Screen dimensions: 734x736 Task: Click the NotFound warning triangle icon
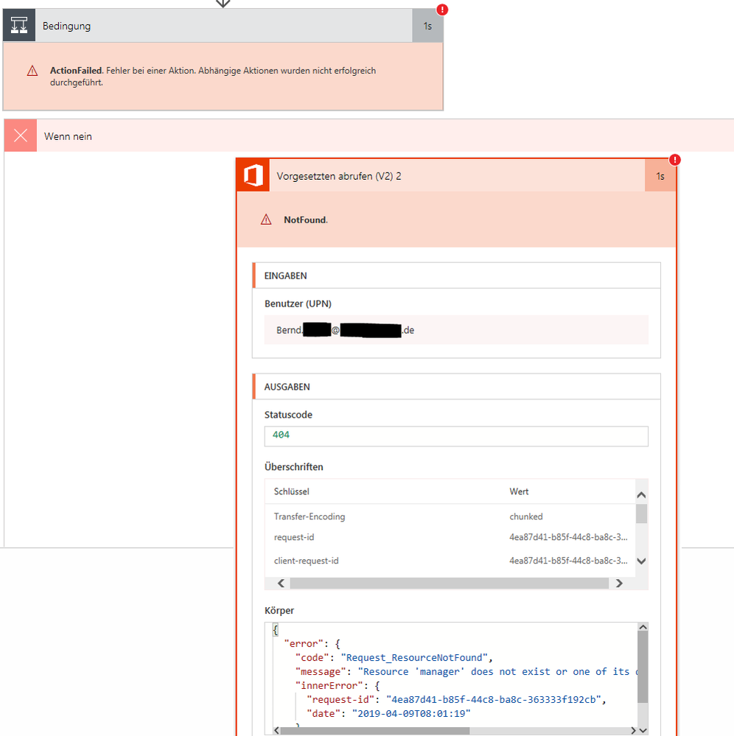pyautogui.click(x=266, y=220)
